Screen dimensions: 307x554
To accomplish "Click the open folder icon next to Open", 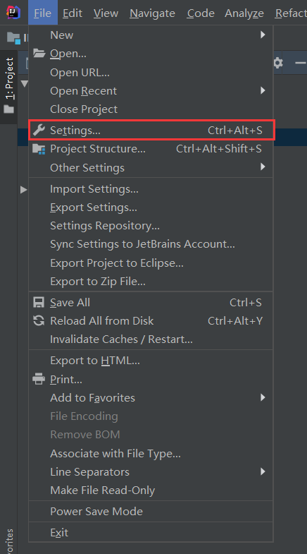I will [39, 54].
